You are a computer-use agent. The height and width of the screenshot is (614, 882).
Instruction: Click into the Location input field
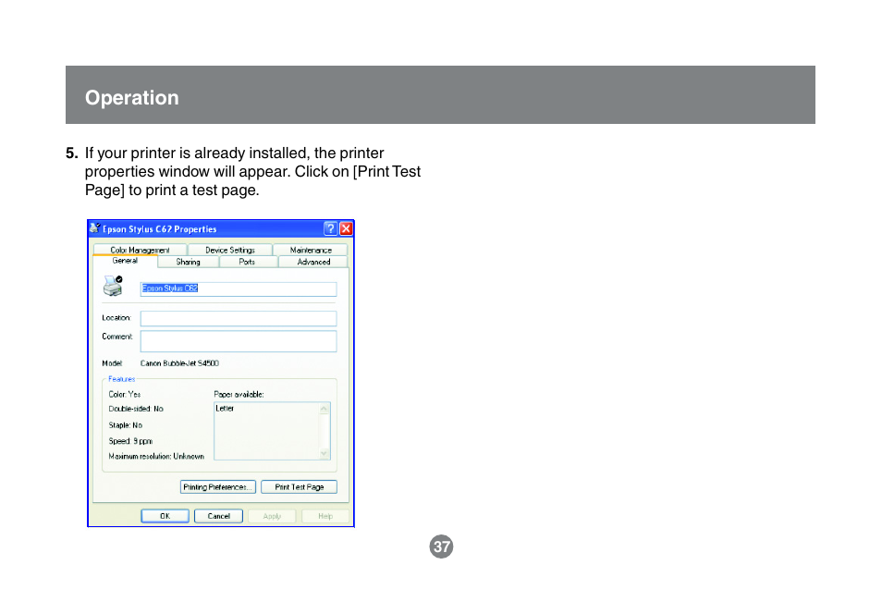pyautogui.click(x=239, y=318)
